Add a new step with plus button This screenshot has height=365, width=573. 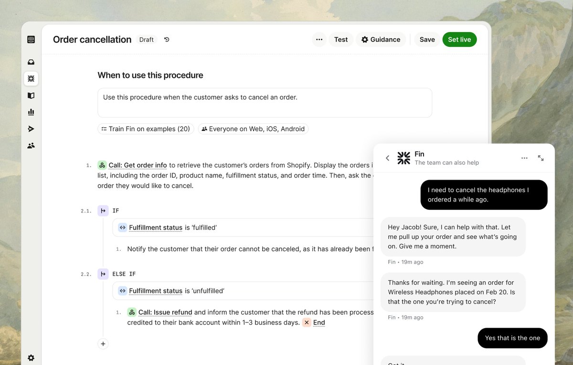pyautogui.click(x=103, y=344)
